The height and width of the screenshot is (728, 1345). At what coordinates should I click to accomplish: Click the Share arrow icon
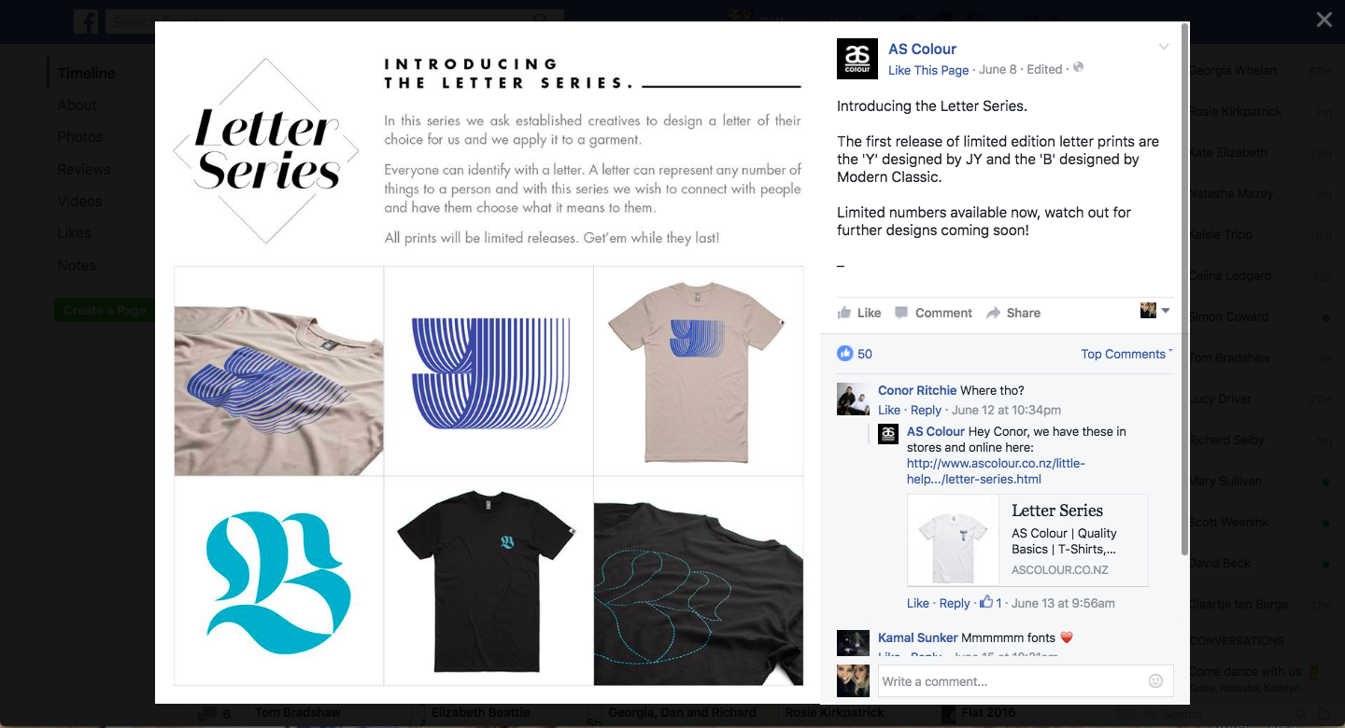993,313
